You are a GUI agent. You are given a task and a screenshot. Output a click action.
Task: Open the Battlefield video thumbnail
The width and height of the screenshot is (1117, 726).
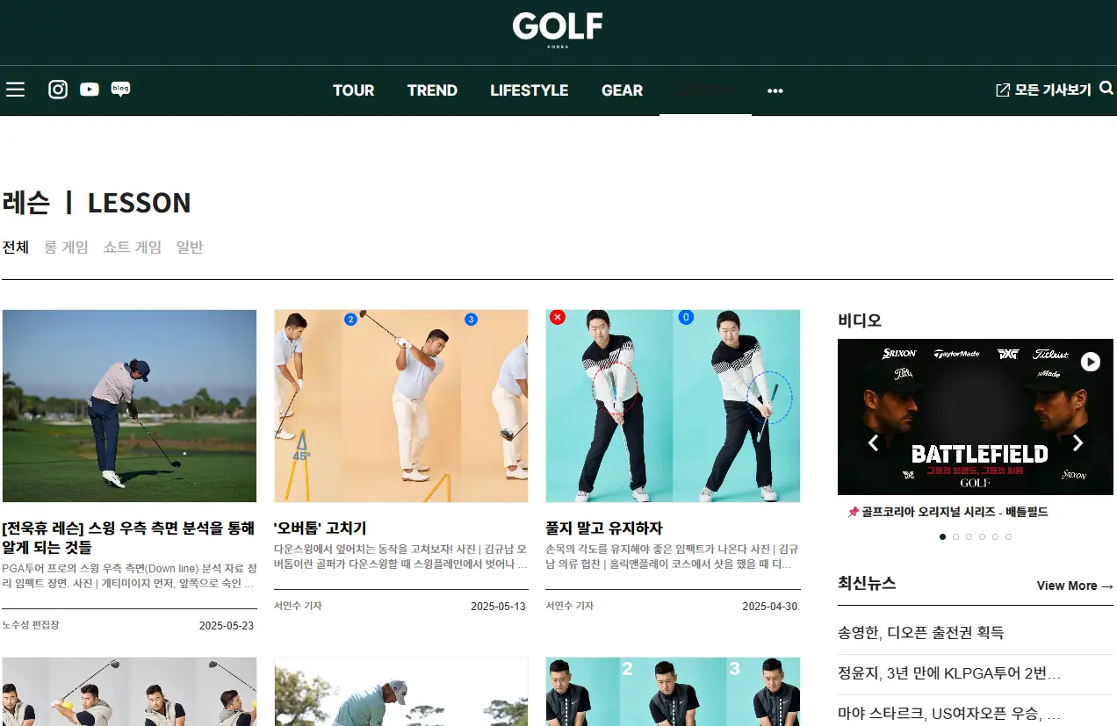point(976,417)
